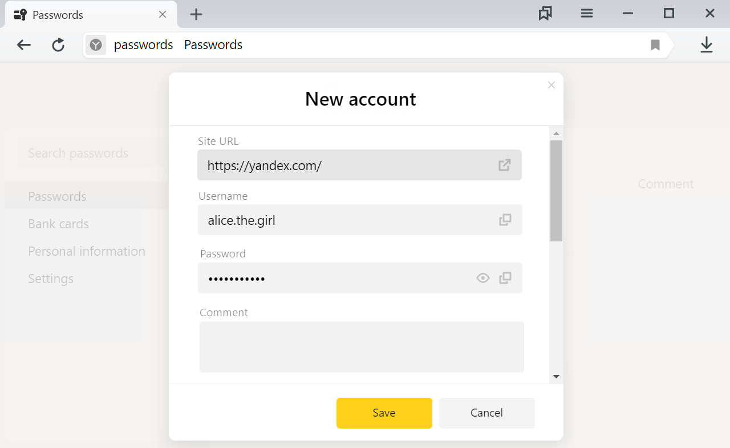This screenshot has width=730, height=448.
Task: Bookmark this page in the address bar
Action: 655,45
